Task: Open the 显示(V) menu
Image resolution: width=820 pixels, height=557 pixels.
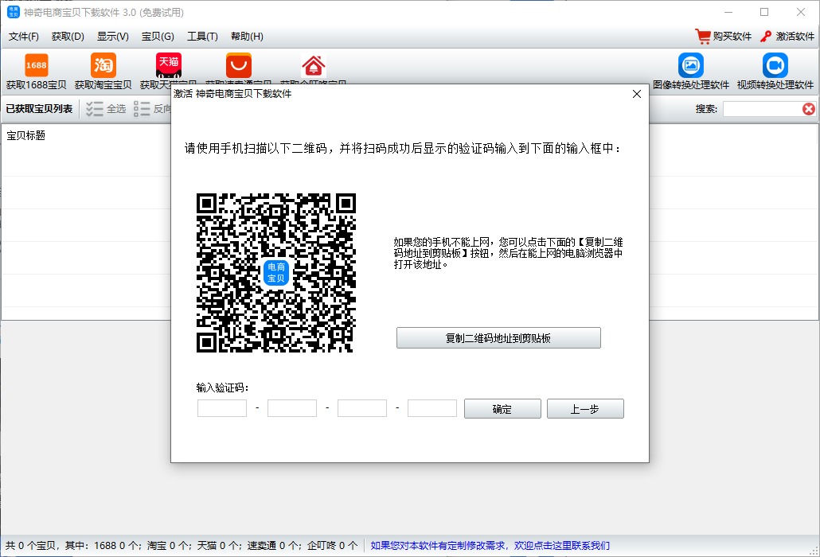Action: [113, 37]
